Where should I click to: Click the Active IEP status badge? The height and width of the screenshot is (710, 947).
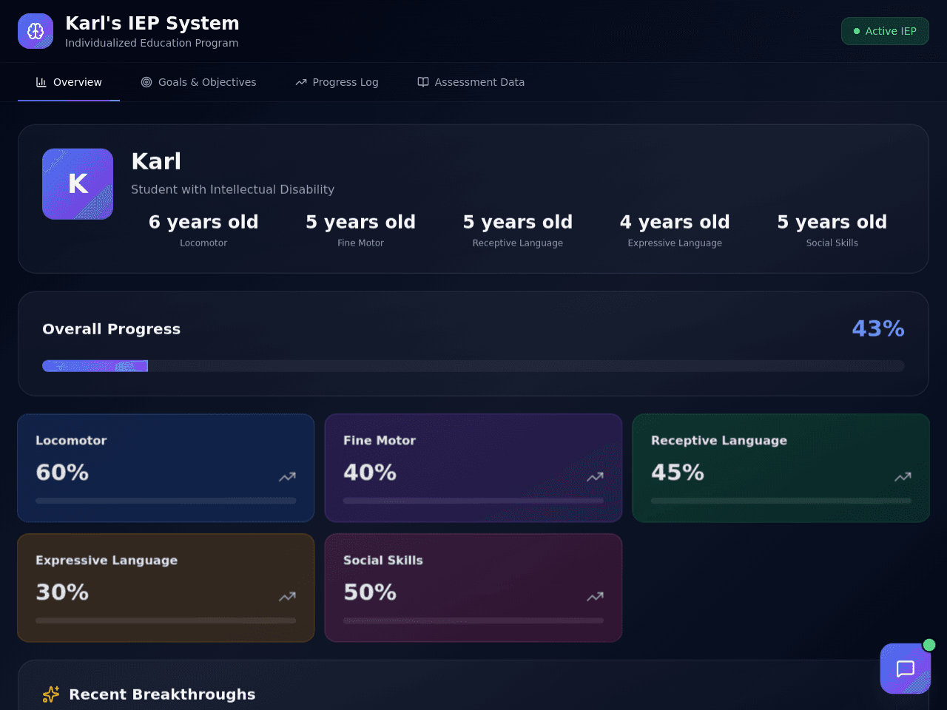[x=885, y=31]
